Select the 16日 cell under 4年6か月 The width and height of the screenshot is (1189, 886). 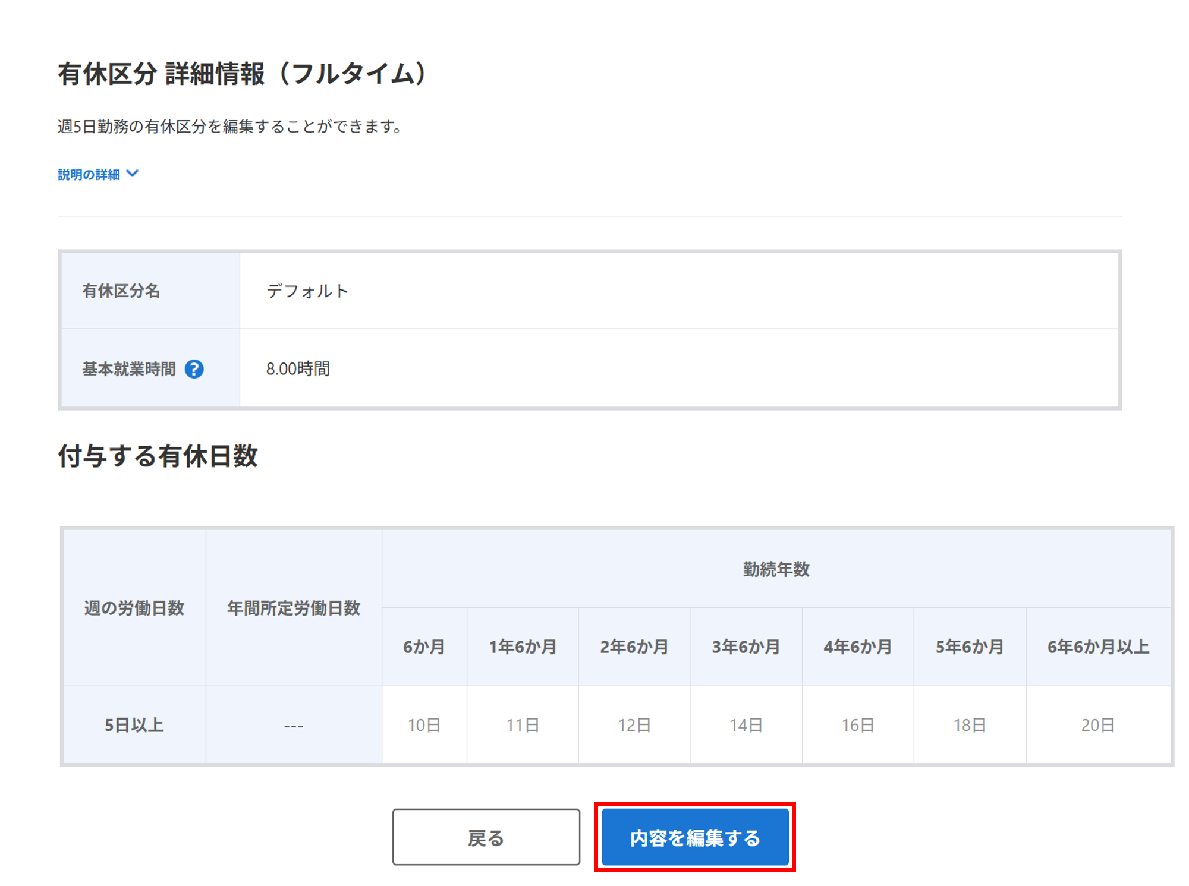pos(857,725)
